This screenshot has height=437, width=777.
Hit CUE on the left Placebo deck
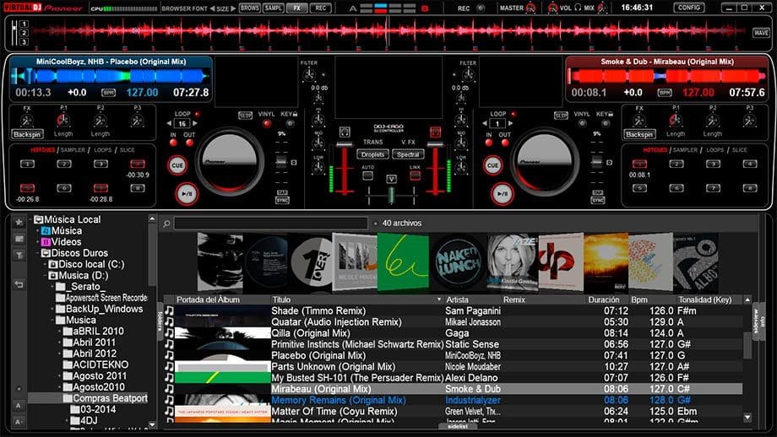pos(177,165)
